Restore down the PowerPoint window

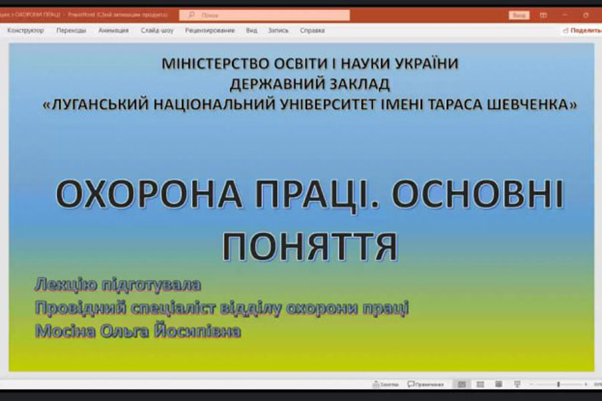click(586, 15)
